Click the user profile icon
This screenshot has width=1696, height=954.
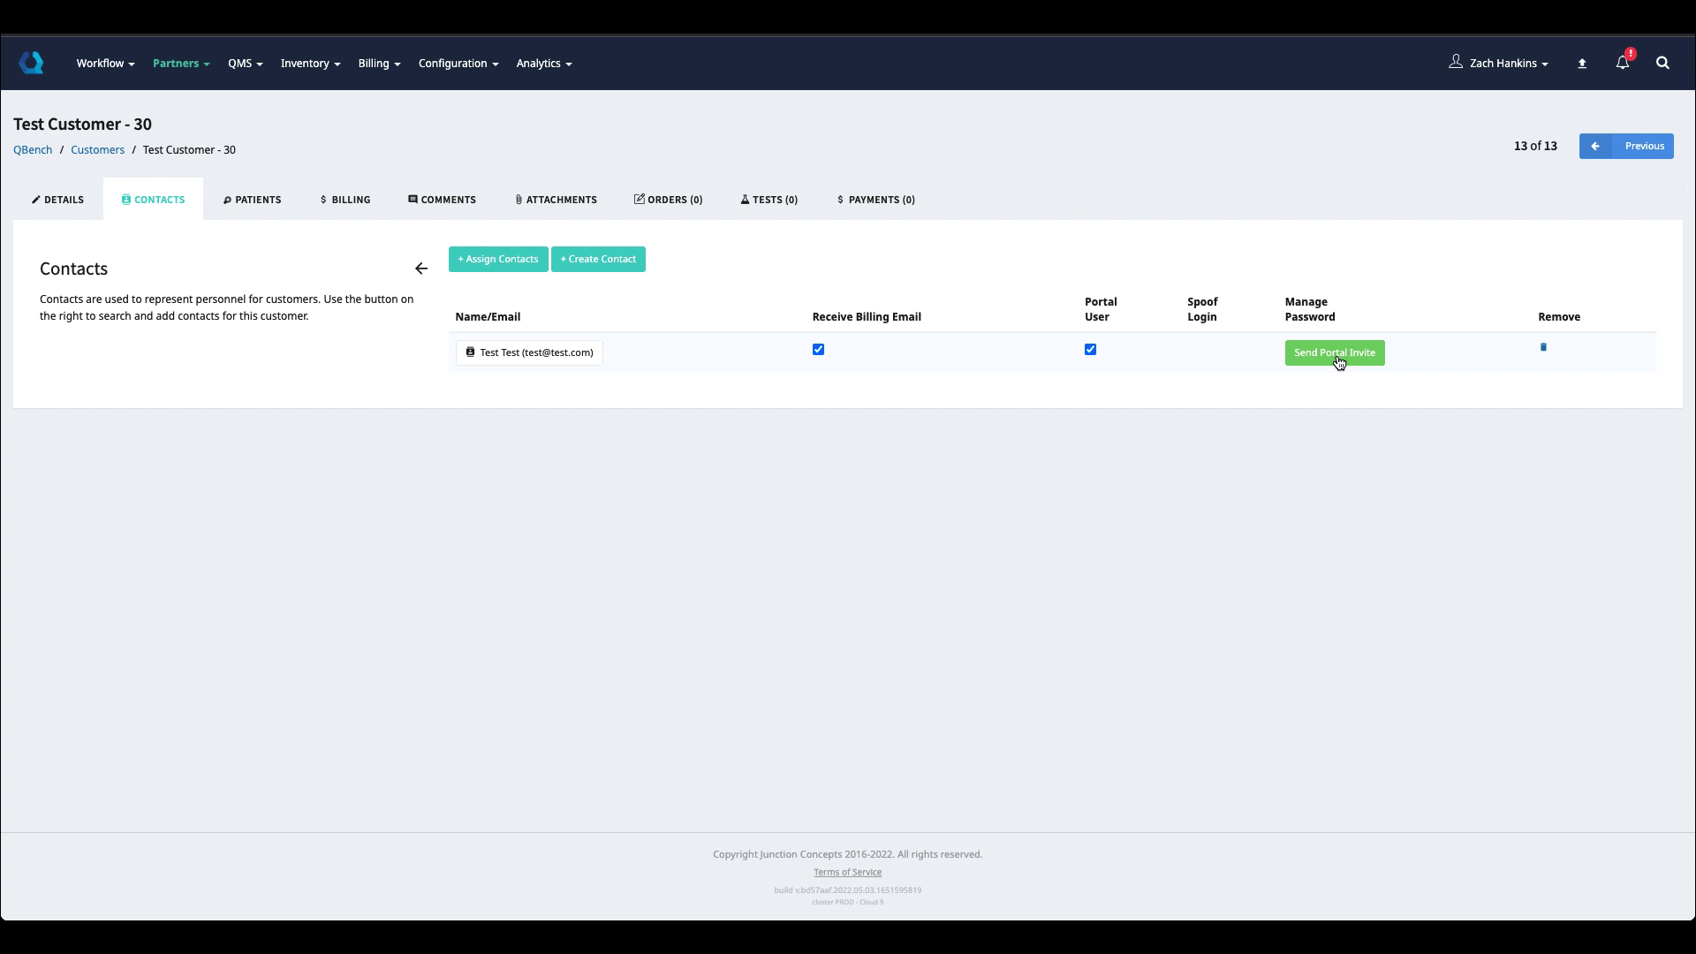pyautogui.click(x=1456, y=62)
